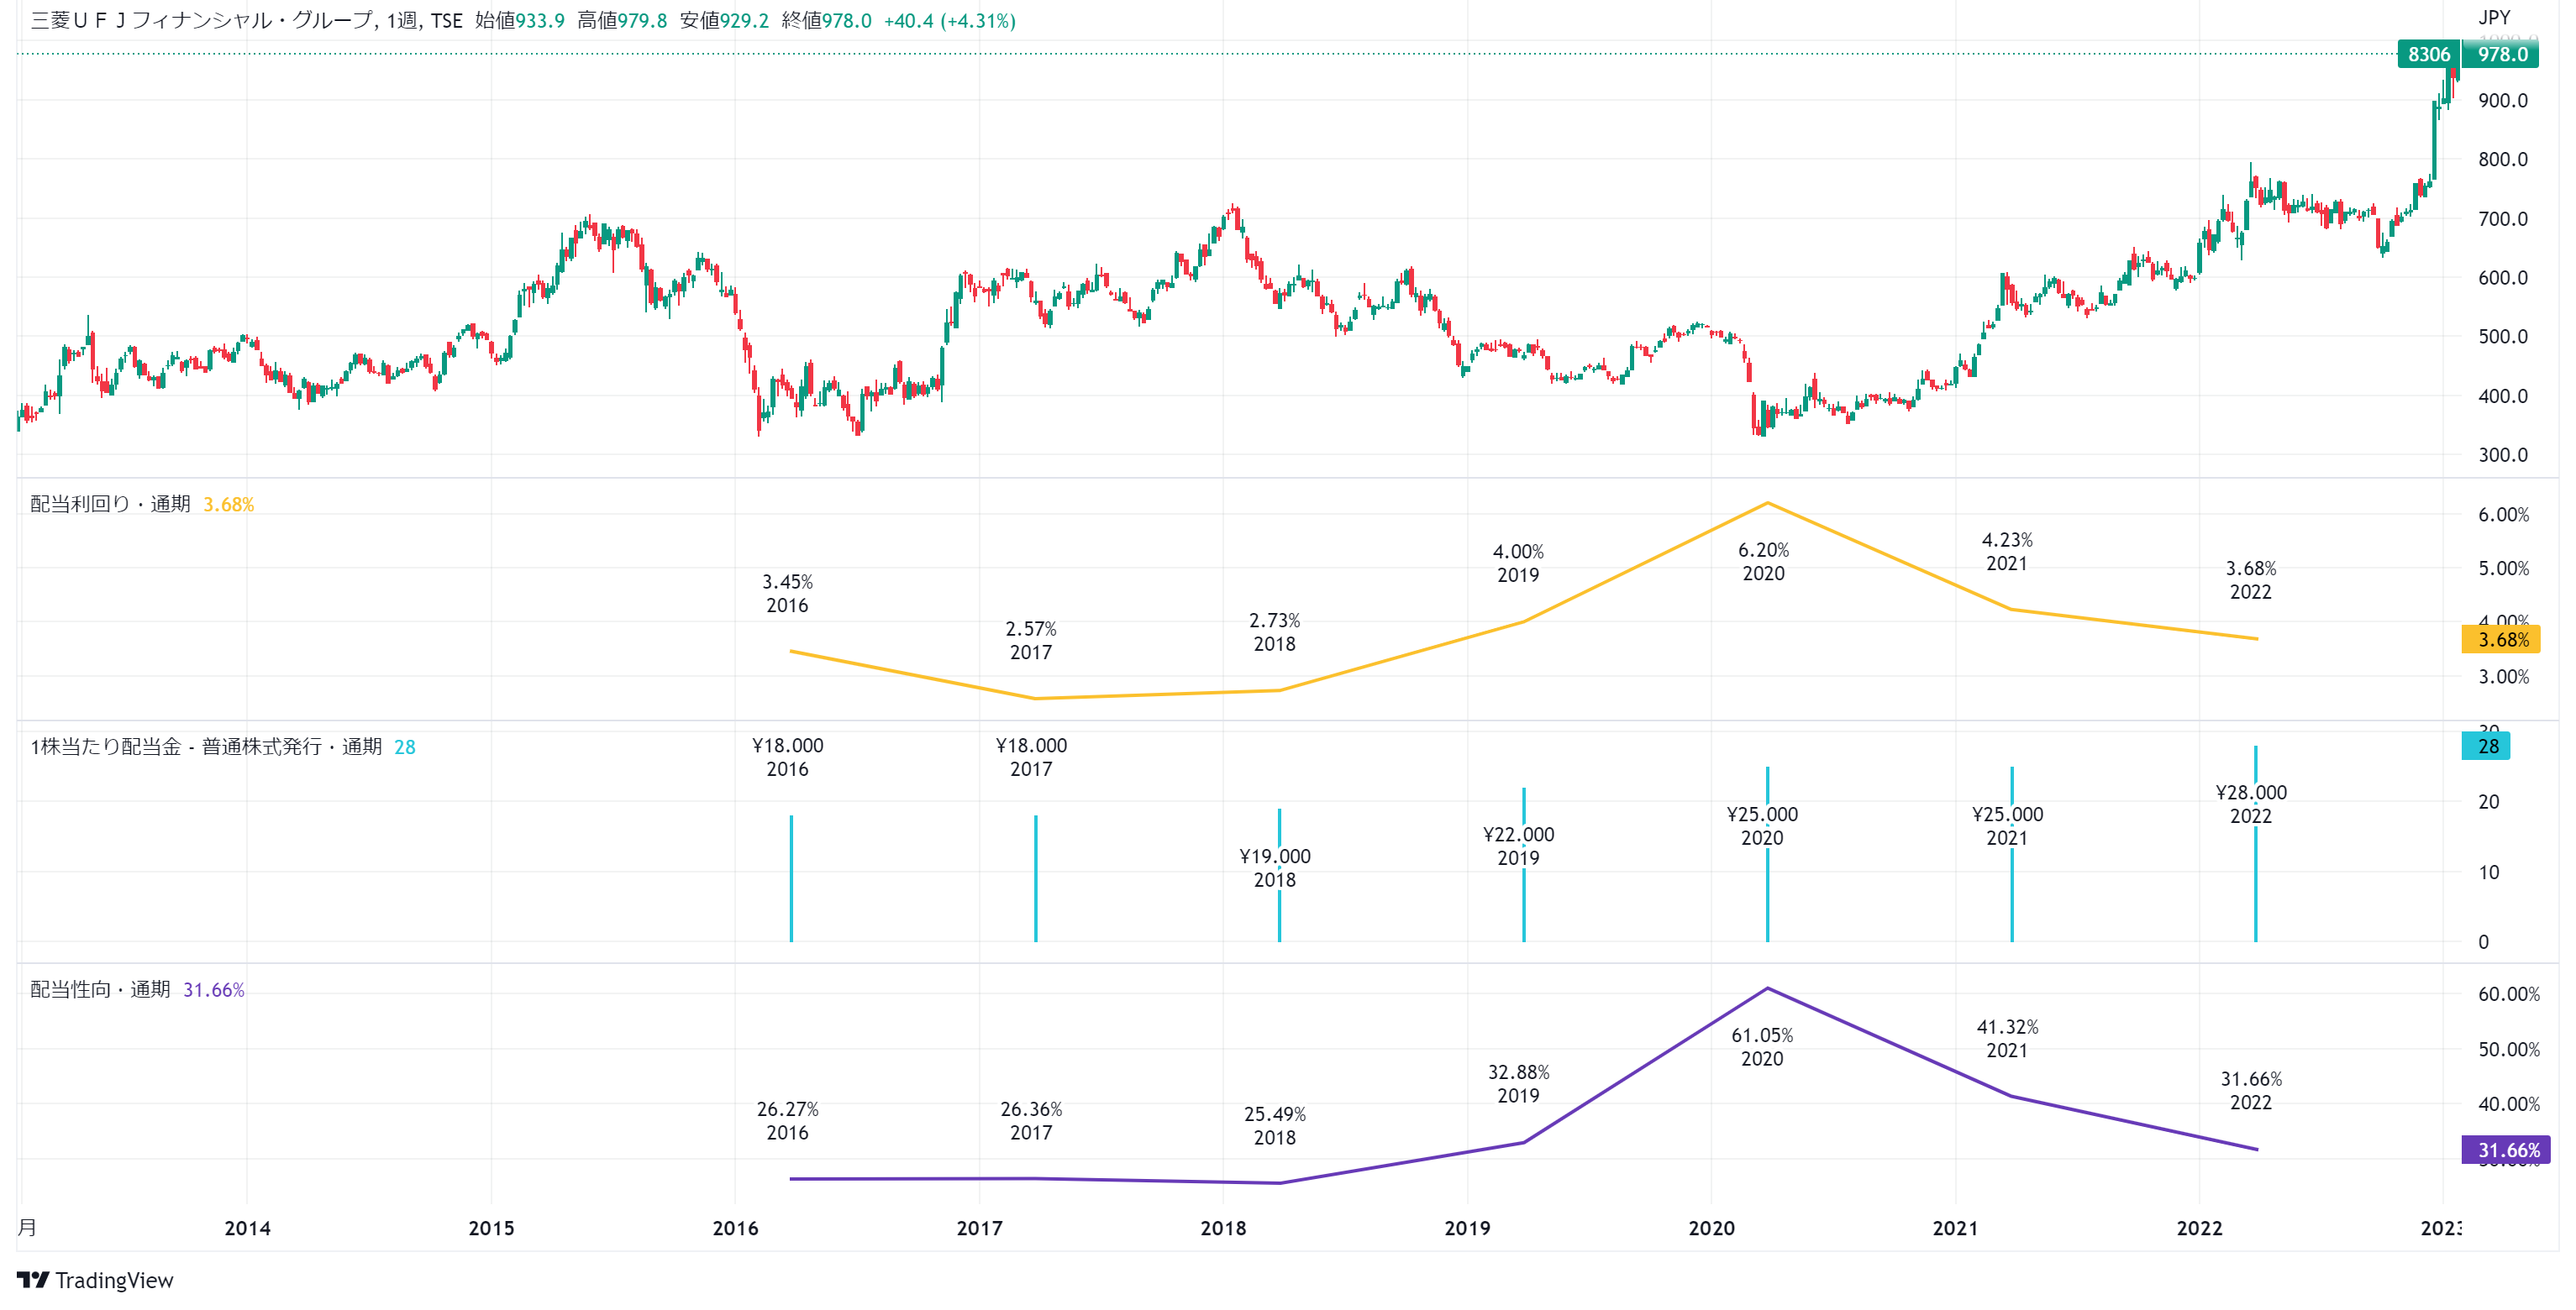Click the 2.57% 2017 yield label
Image resolution: width=2576 pixels, height=1310 pixels.
click(x=1031, y=641)
